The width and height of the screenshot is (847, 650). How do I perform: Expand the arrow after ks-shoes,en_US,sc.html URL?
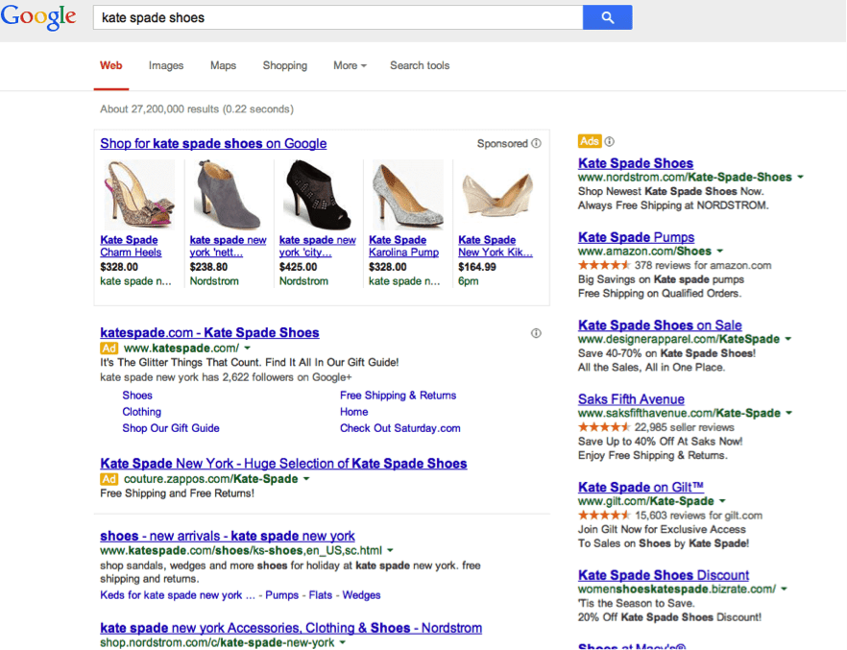(390, 551)
